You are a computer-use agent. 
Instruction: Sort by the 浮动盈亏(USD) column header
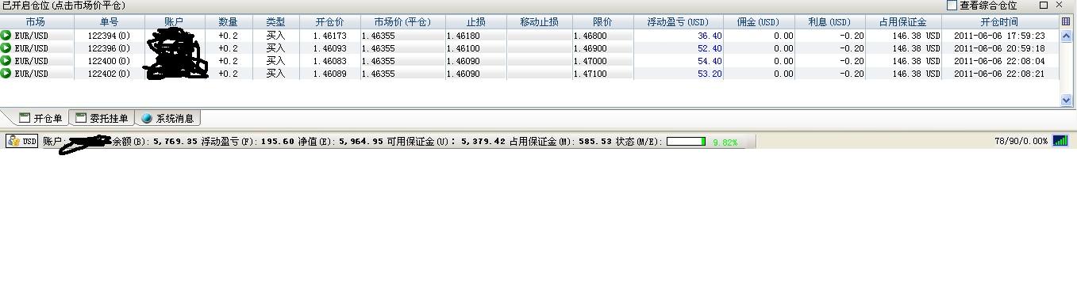click(x=678, y=22)
